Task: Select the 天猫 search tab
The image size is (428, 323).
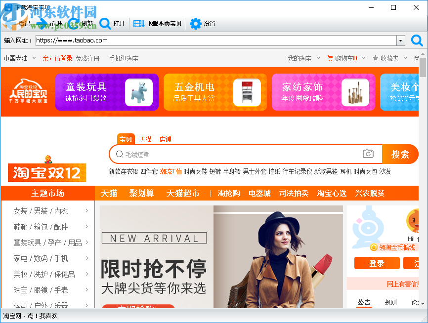Action: tap(145, 139)
